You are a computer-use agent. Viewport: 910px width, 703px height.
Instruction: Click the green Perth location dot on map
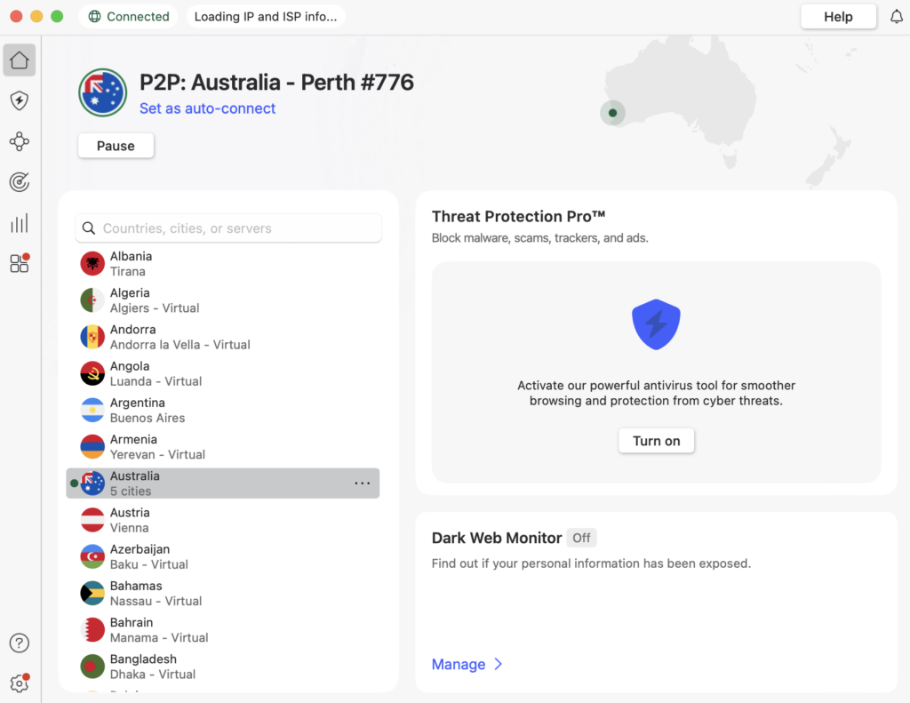click(612, 113)
